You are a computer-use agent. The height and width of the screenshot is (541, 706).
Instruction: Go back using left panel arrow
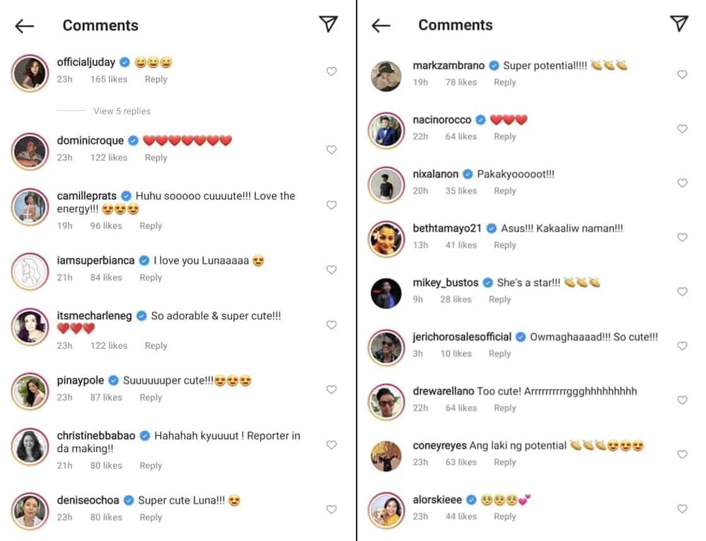coord(24,26)
